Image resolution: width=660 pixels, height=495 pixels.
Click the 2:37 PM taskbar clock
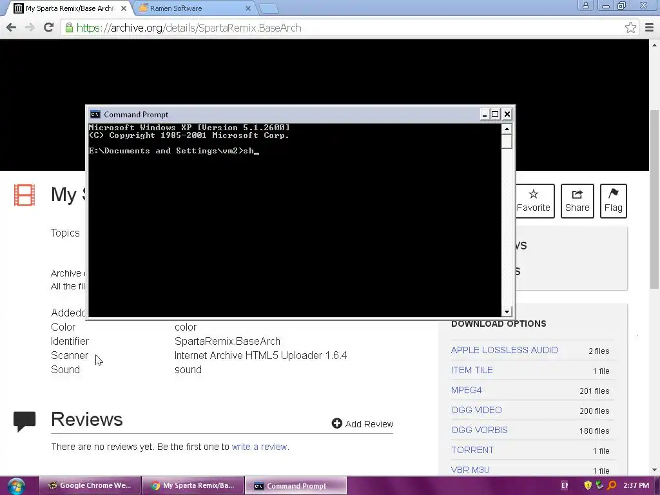(636, 485)
